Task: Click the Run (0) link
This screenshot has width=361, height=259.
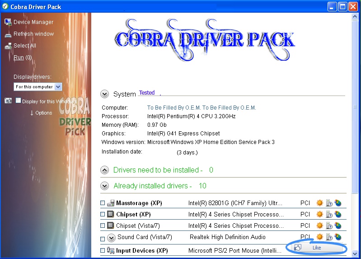Action: (x=23, y=58)
